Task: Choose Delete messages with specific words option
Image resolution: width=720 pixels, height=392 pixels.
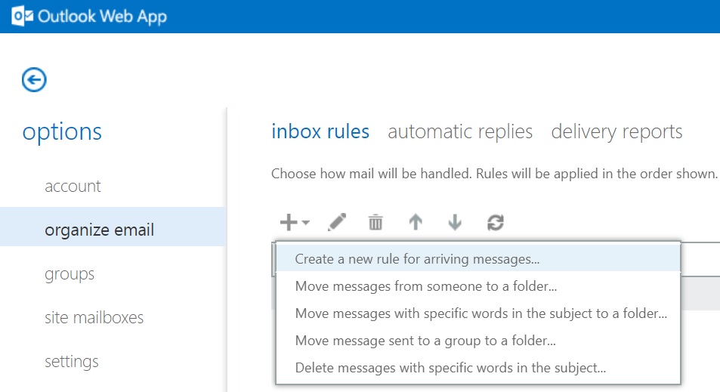Action: [450, 368]
